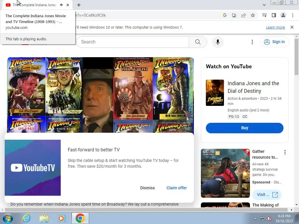This screenshot has height=224, width=299.
Task: Click the Google icon in address bar
Action: pos(225,15)
